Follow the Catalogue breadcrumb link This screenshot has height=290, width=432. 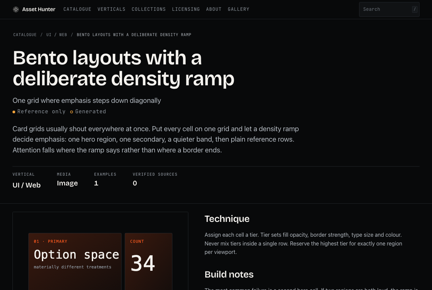coord(25,35)
